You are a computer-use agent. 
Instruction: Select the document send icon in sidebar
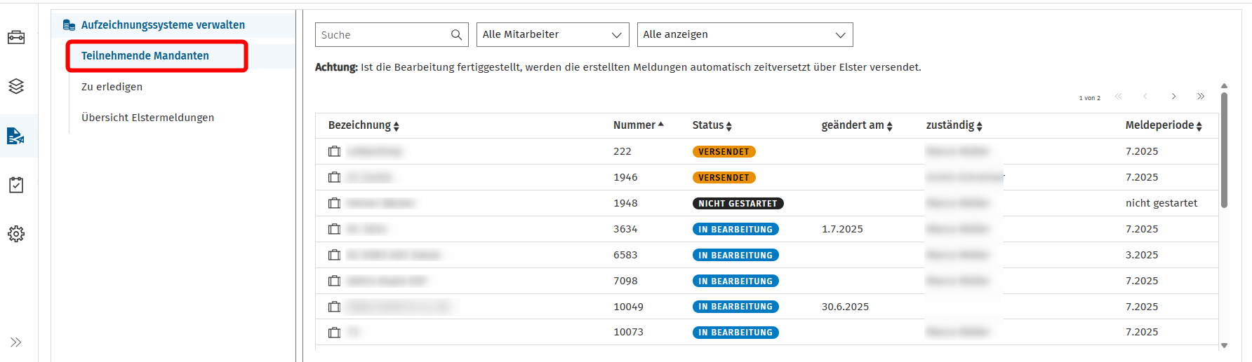(16, 136)
